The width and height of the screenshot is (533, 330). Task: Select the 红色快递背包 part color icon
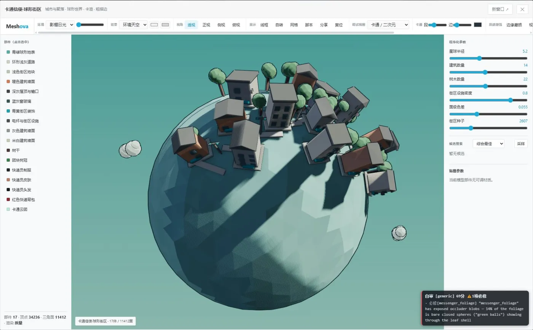8,200
